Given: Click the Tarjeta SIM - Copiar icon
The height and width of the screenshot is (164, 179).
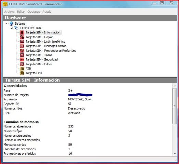Looking at the screenshot, I should 22,37.
